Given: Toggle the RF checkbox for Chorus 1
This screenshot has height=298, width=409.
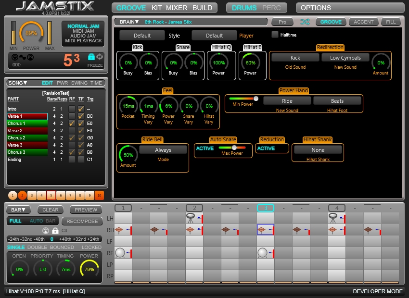Looking at the screenshot, I should pyautogui.click(x=72, y=124).
